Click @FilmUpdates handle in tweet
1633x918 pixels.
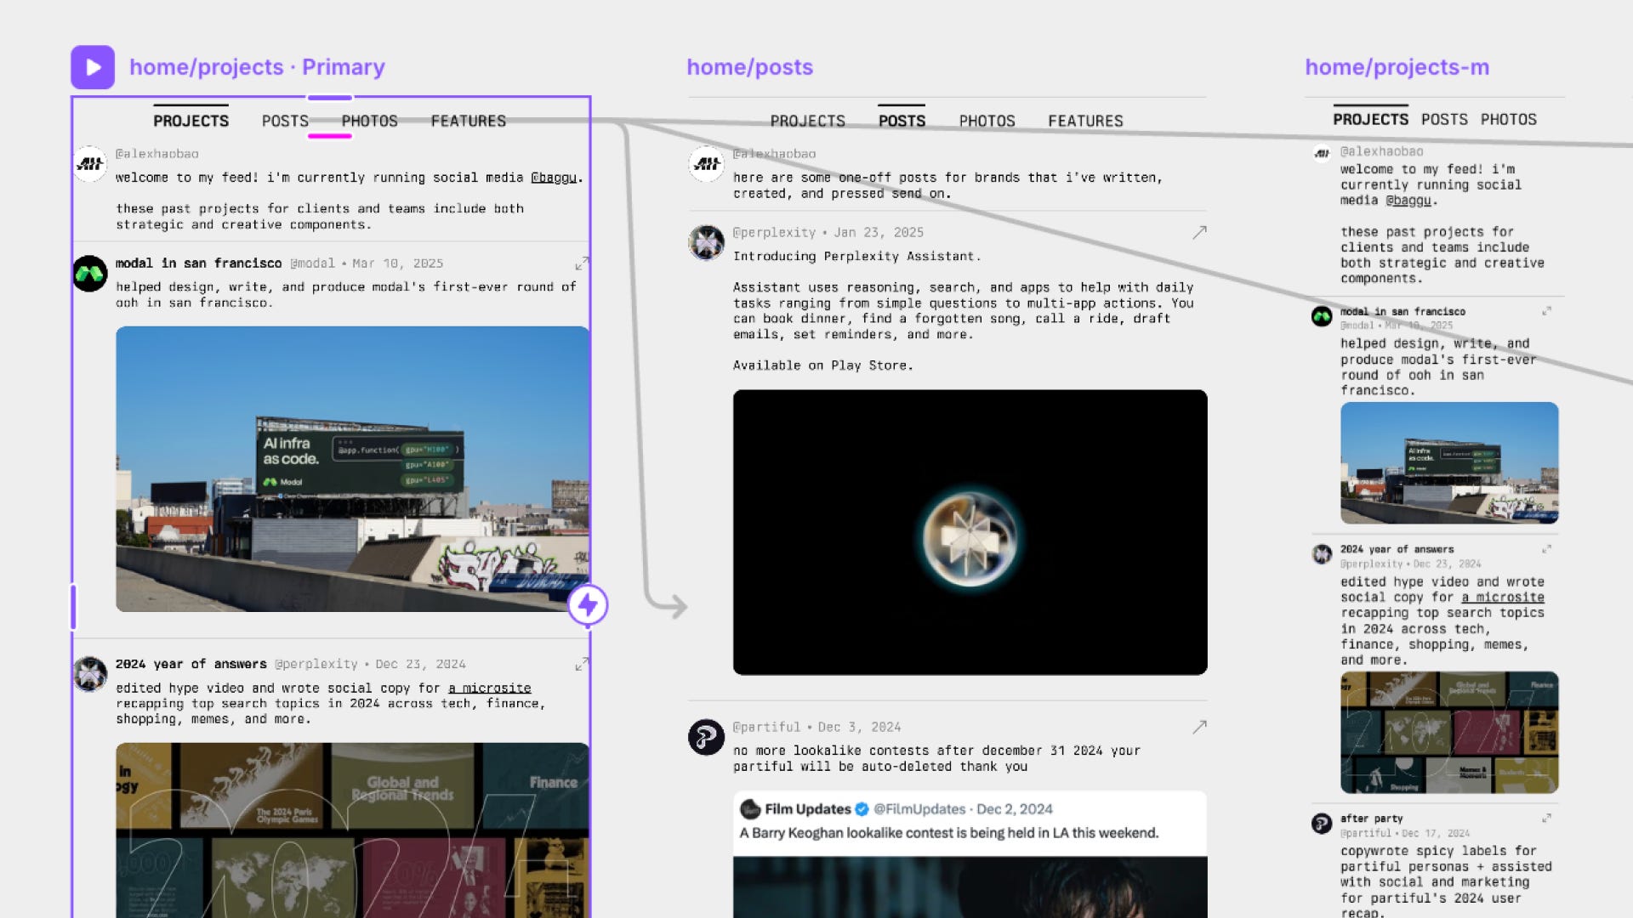[x=919, y=809]
